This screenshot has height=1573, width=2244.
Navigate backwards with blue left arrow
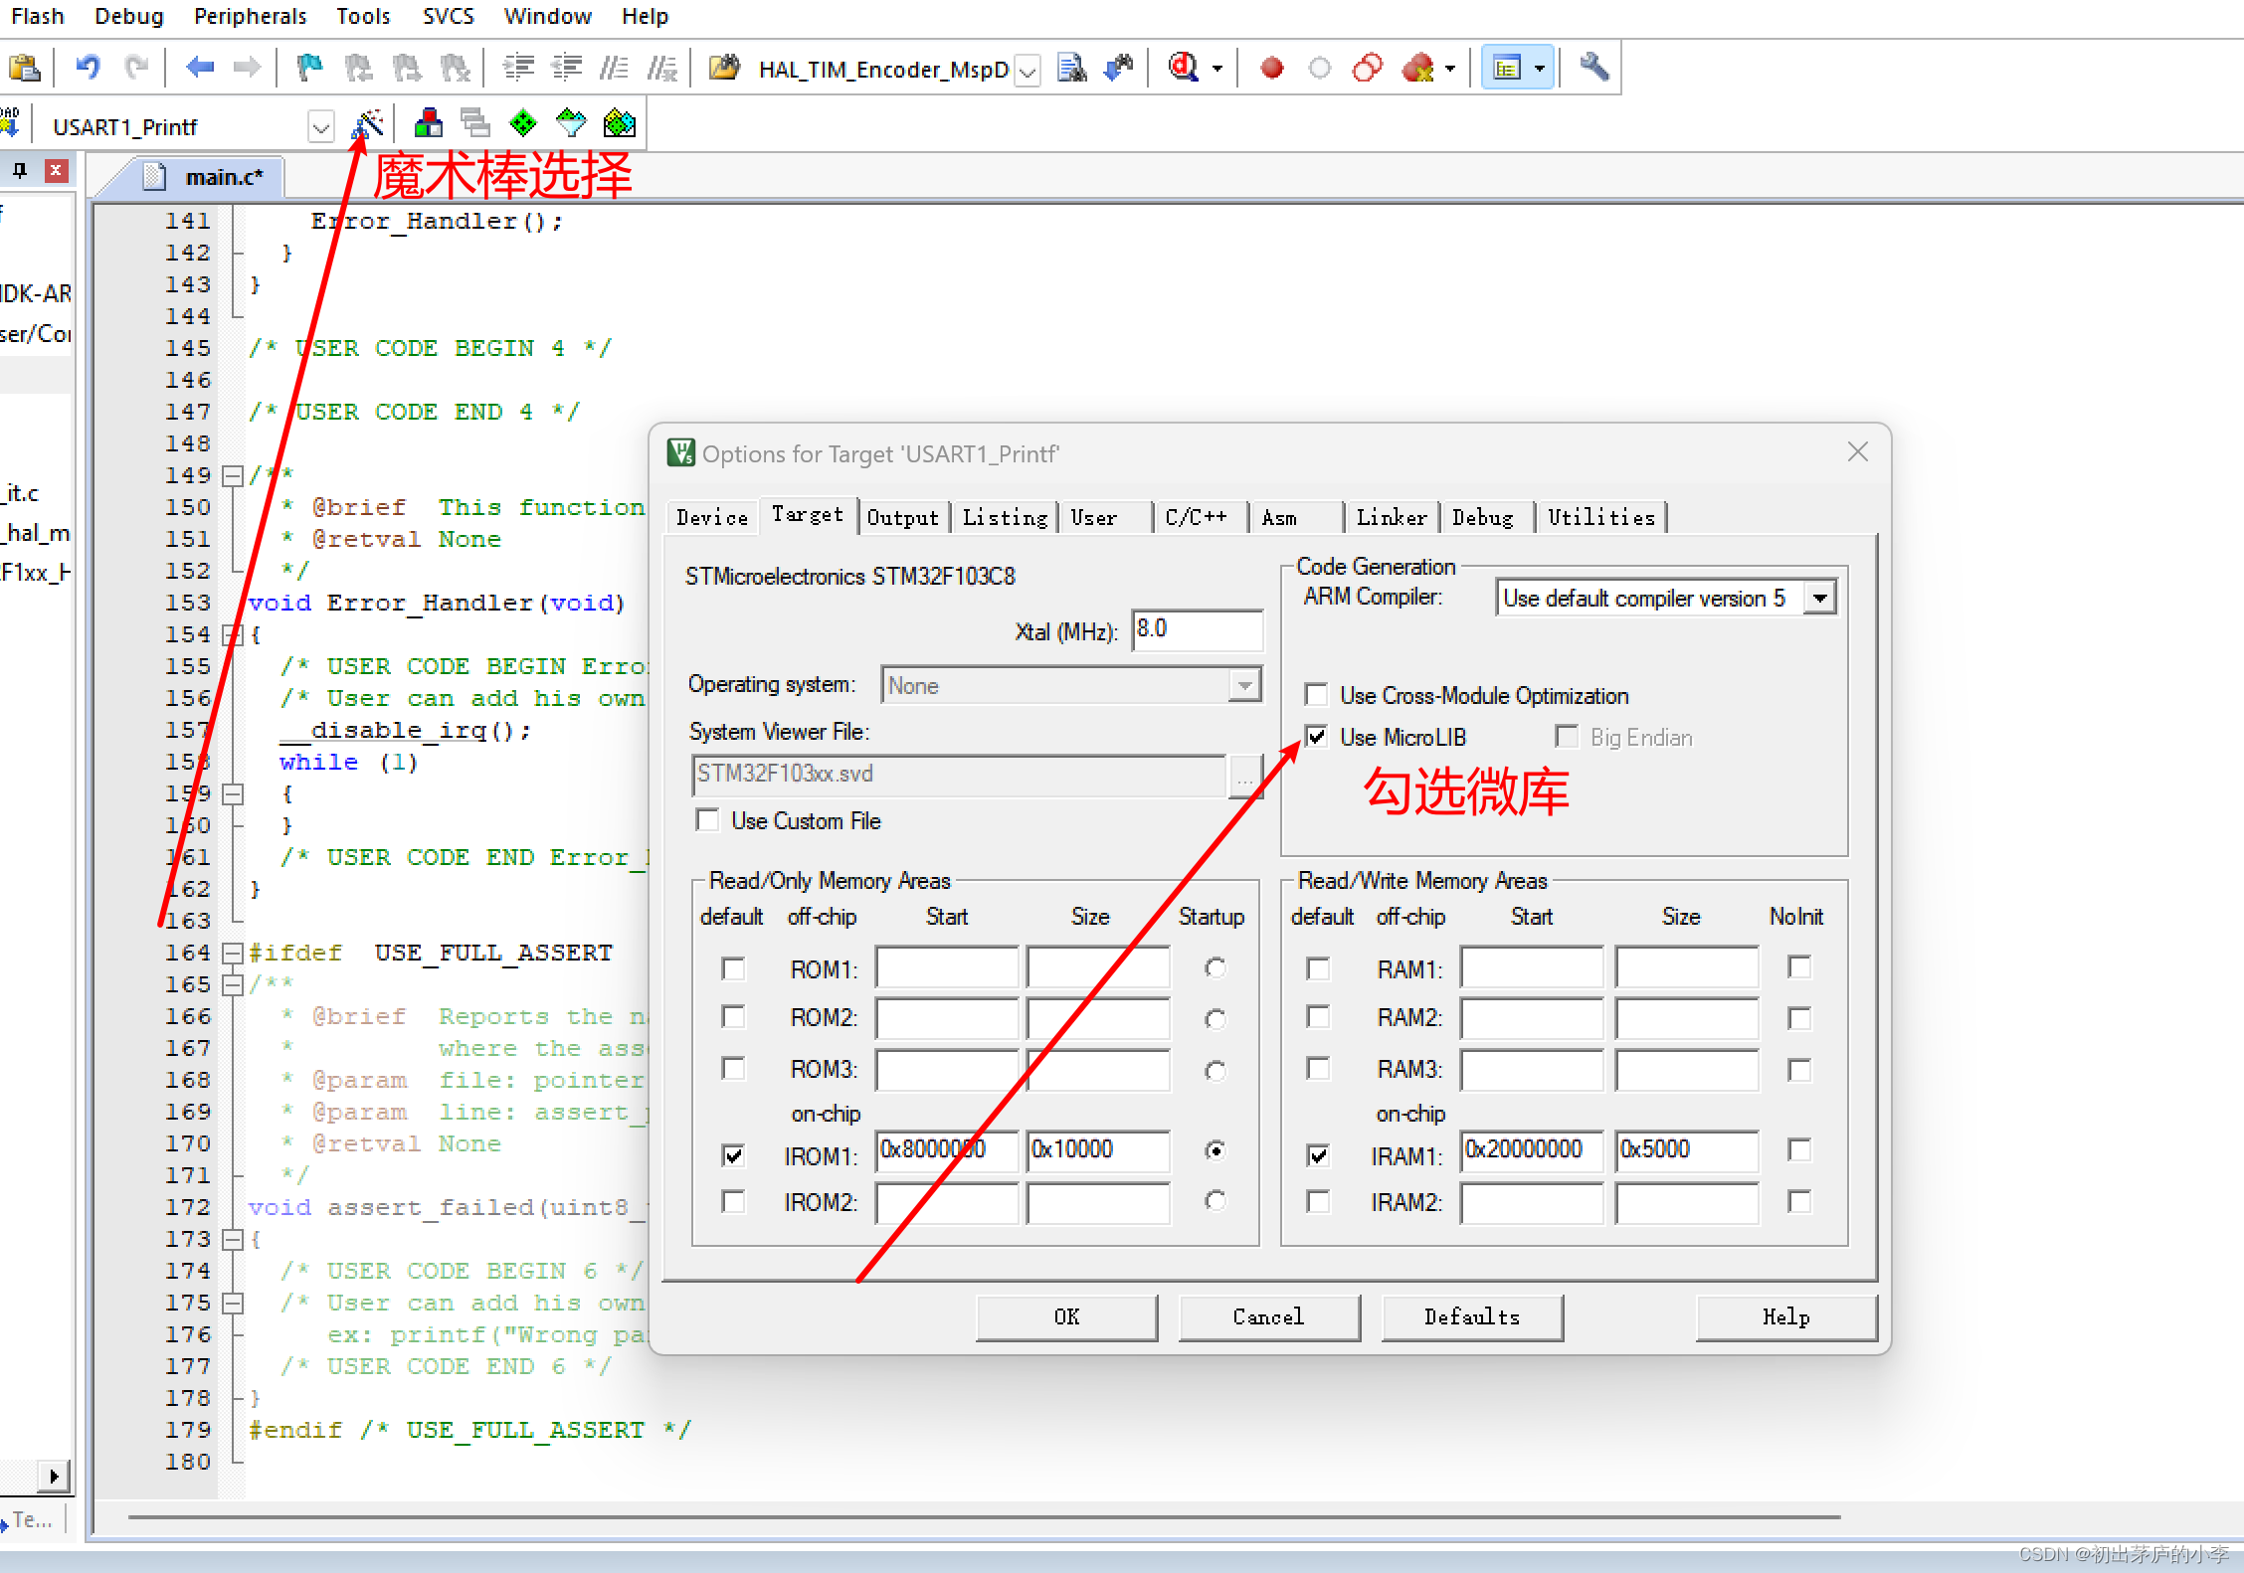coord(200,68)
